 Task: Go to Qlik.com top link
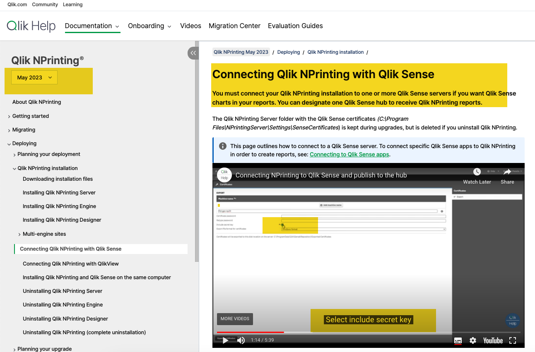tap(17, 5)
